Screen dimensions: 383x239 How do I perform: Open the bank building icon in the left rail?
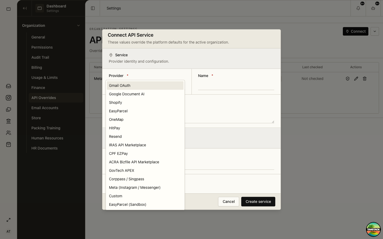coord(9,121)
